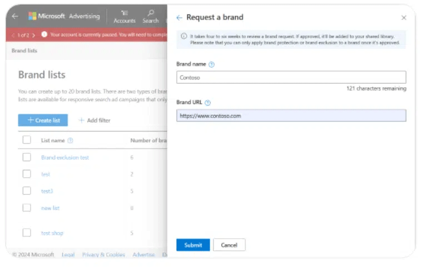The image size is (428, 267).
Task: Toggle the select-all checkbox in table header
Action: pos(27,140)
